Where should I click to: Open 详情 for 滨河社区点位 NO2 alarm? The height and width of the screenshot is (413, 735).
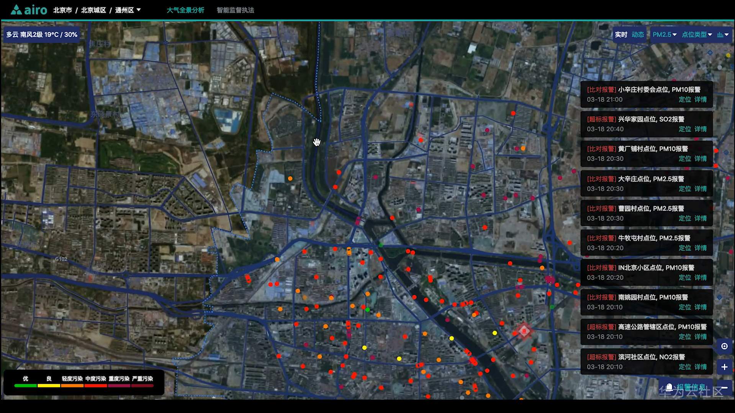pyautogui.click(x=701, y=367)
